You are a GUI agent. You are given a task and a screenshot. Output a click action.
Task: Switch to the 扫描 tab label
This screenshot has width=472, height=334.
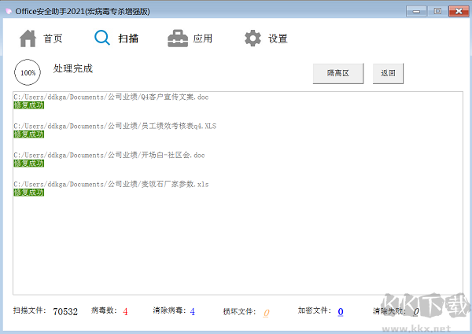(x=128, y=39)
